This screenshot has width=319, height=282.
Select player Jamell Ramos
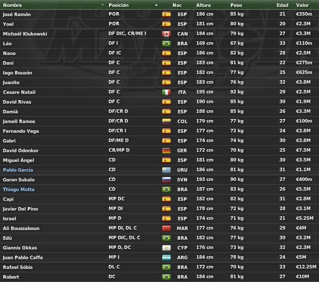(19, 121)
